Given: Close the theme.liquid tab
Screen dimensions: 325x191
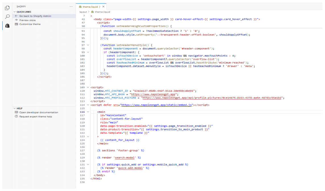Looking at the screenshot, I should click(x=103, y=7).
